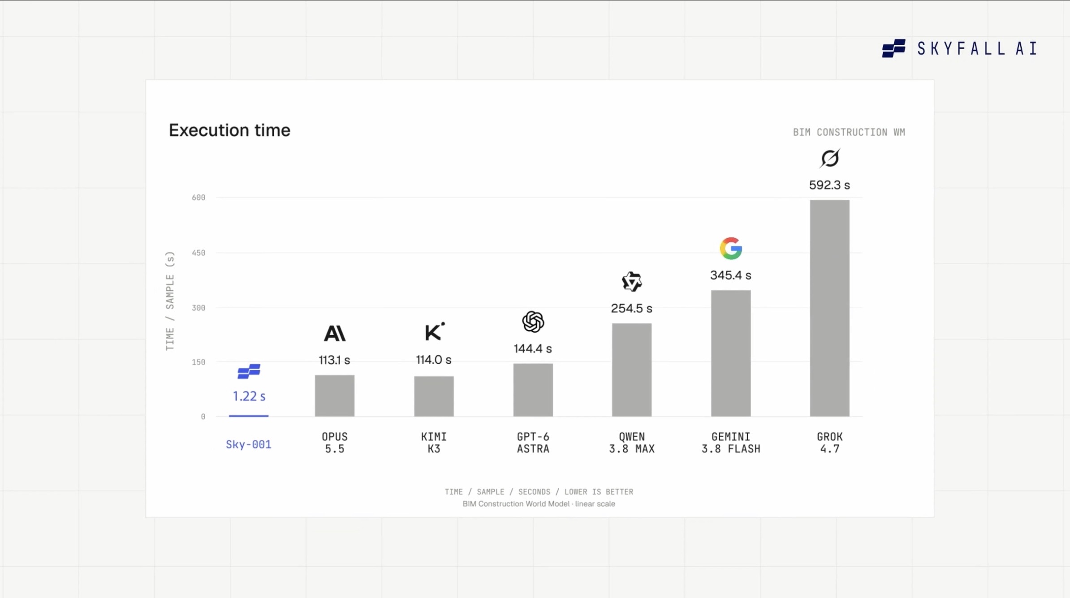1070x598 pixels.
Task: Click the BIM CONSTRUCTION WM label
Action: click(x=849, y=132)
